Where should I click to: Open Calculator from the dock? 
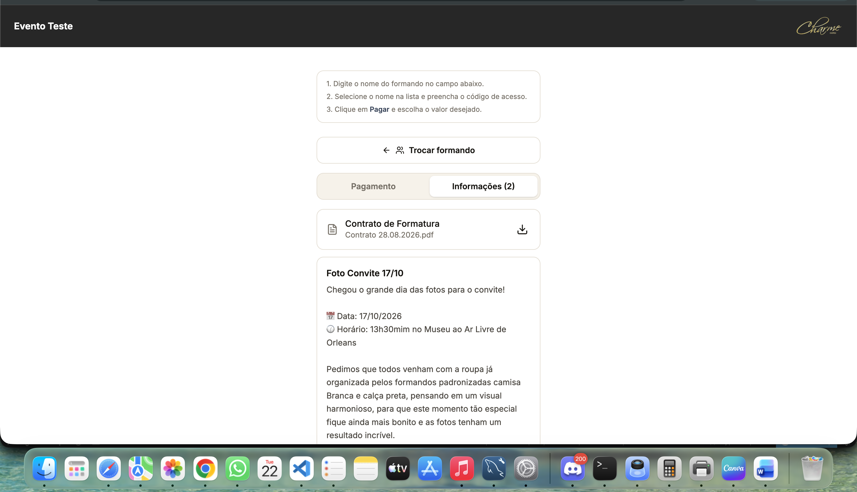669,468
